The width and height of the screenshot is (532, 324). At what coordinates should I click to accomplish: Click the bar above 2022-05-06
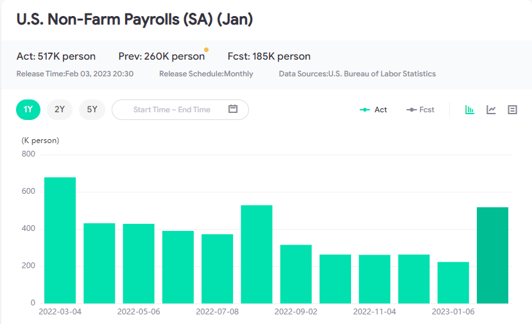point(139,263)
